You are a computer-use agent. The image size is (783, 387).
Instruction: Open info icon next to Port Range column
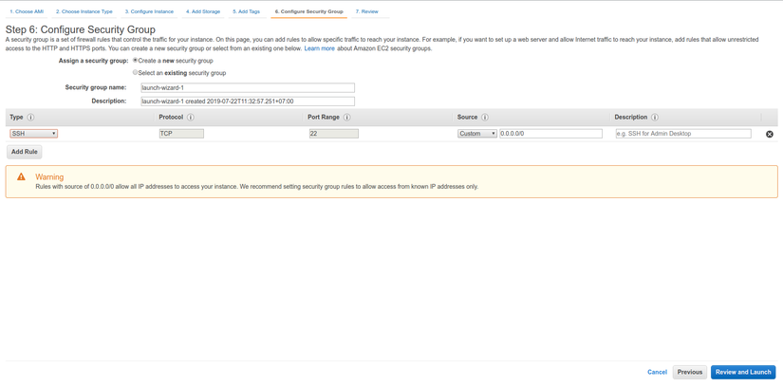coord(346,118)
